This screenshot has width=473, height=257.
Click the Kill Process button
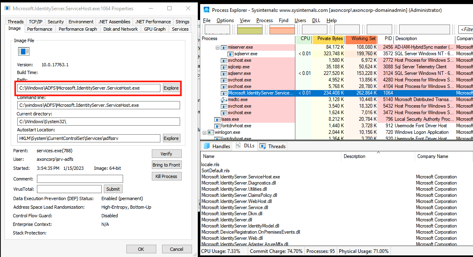pyautogui.click(x=166, y=176)
